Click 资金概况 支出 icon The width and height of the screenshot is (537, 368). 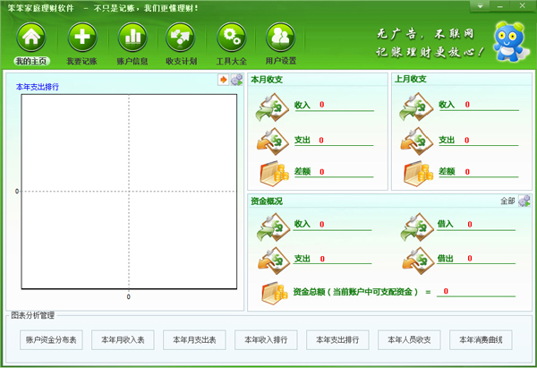point(274,261)
